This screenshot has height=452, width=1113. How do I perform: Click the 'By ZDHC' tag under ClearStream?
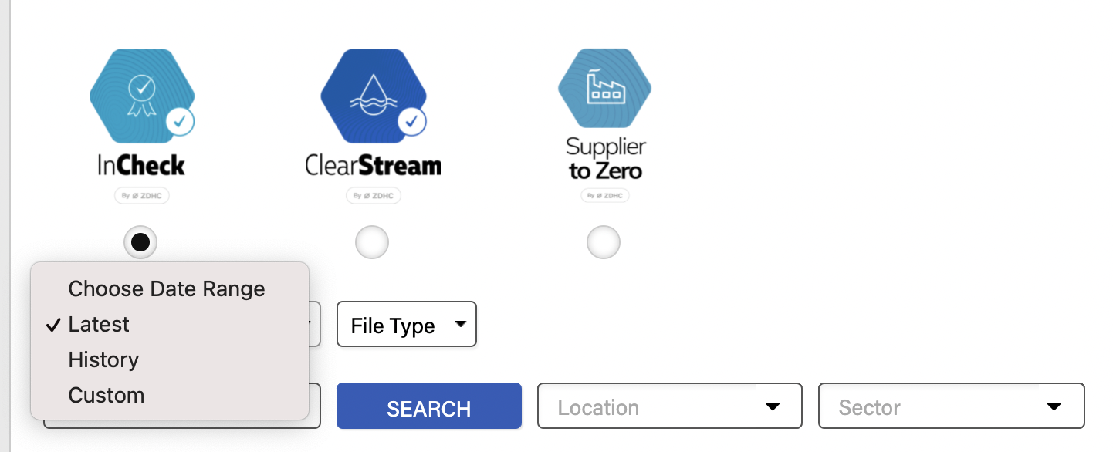click(x=373, y=196)
